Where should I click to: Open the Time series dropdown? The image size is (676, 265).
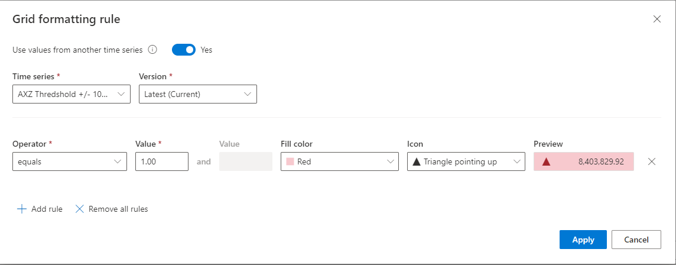[71, 94]
